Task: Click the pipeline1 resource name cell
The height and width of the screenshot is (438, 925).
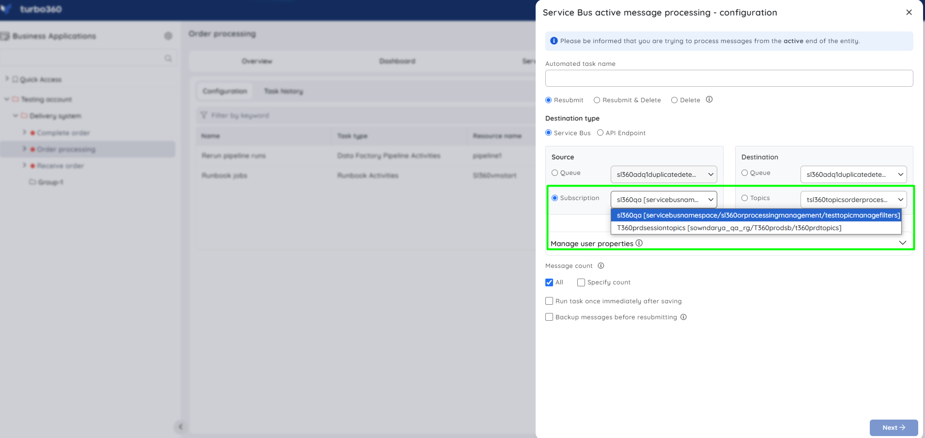Action: 487,156
